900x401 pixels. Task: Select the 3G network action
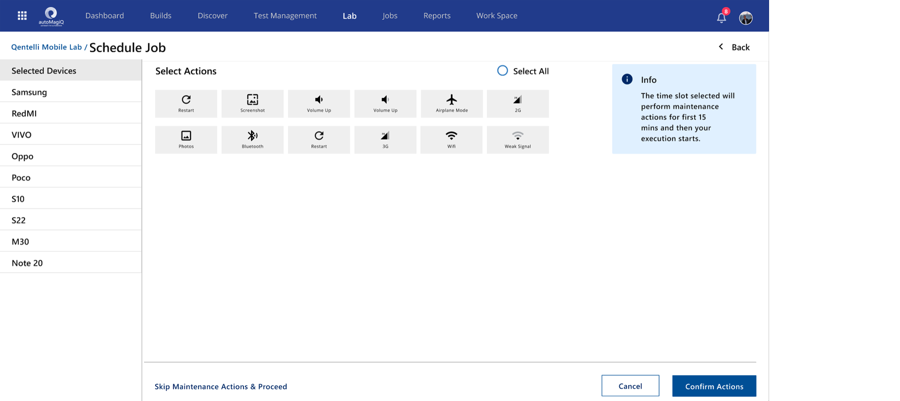385,140
